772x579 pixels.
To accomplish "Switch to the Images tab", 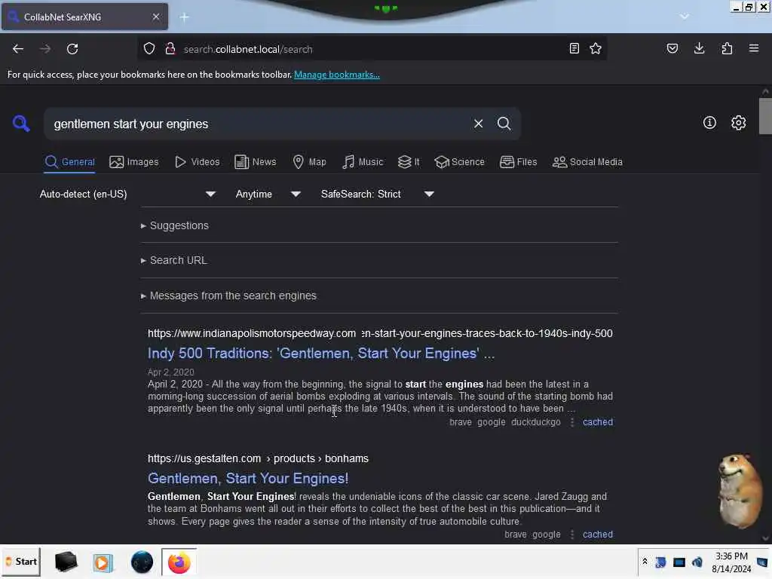I will [x=134, y=162].
